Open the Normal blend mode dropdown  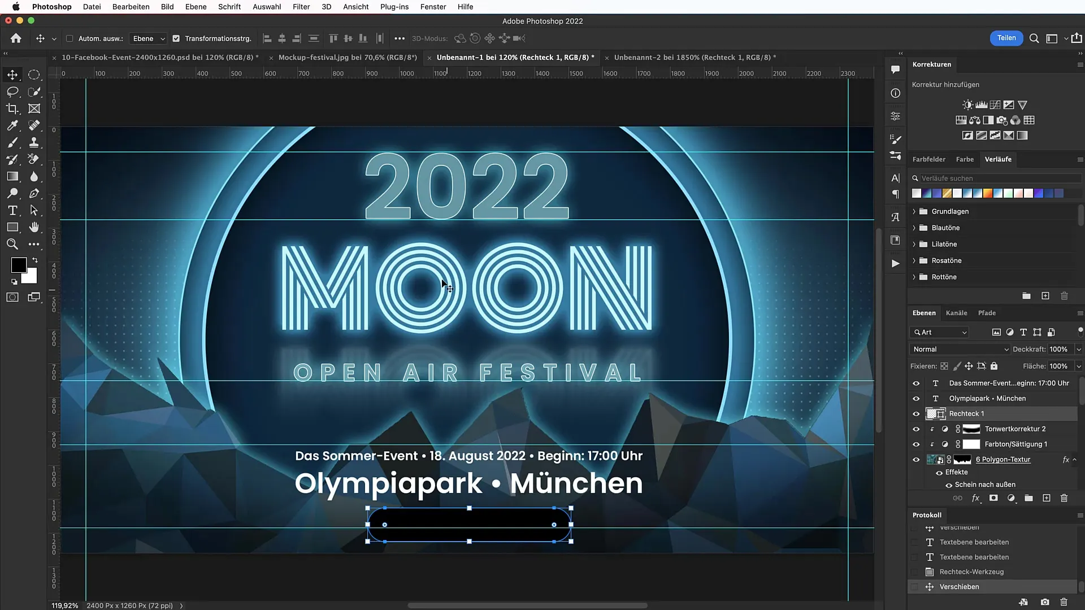[960, 350]
